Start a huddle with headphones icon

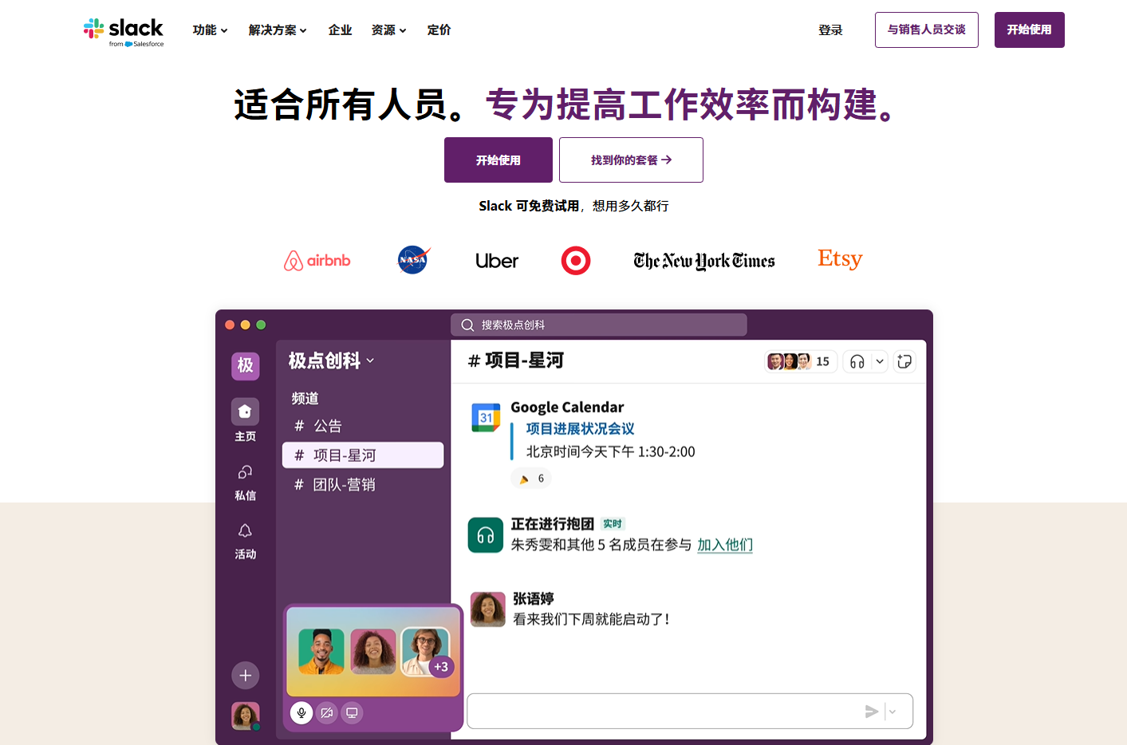pyautogui.click(x=857, y=361)
